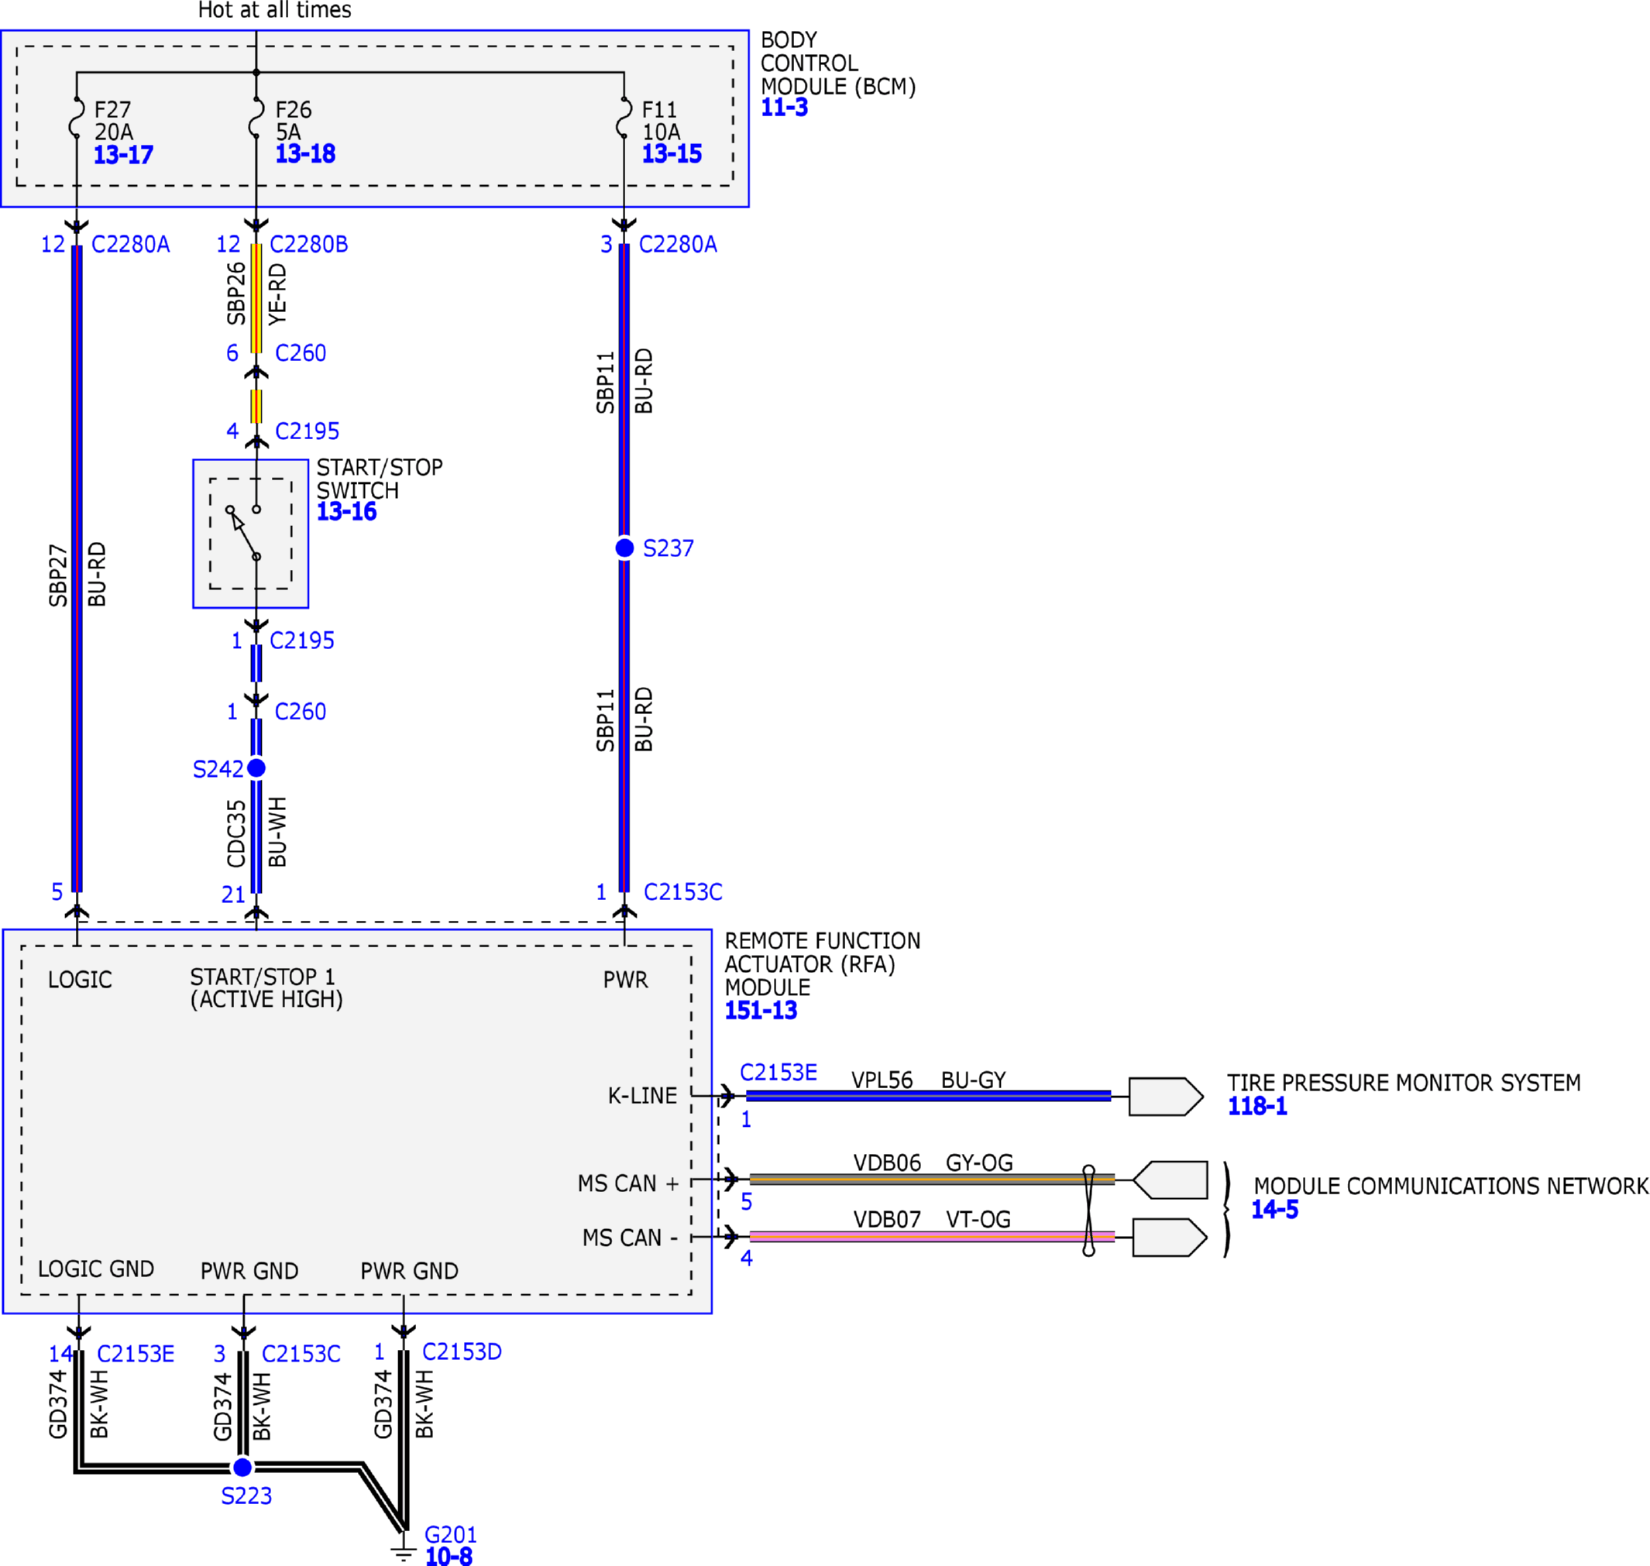Select the C2195 label at pin 4

pos(308,431)
